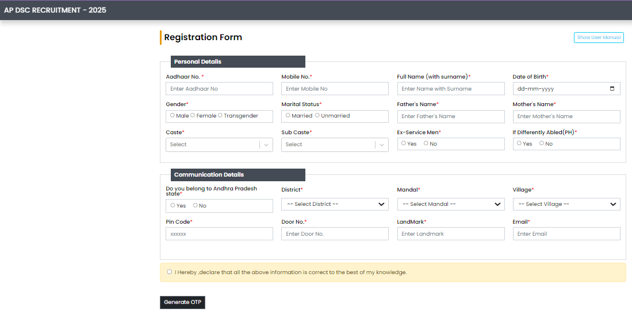
Task: Select Unmarried marital status
Action: tap(317, 115)
